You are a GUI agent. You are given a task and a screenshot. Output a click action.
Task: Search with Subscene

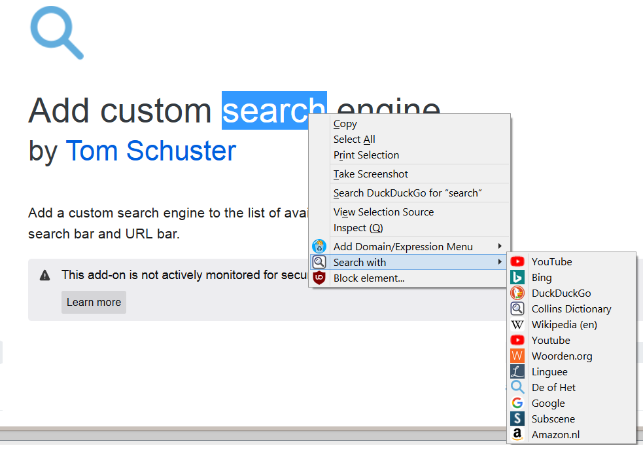pos(572,419)
